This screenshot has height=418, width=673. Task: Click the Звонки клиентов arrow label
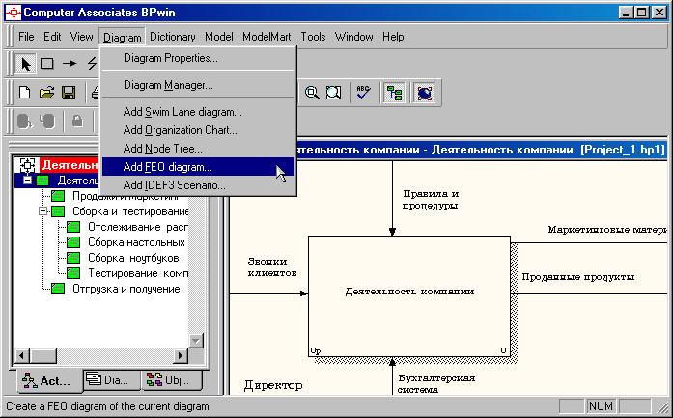[x=272, y=267]
